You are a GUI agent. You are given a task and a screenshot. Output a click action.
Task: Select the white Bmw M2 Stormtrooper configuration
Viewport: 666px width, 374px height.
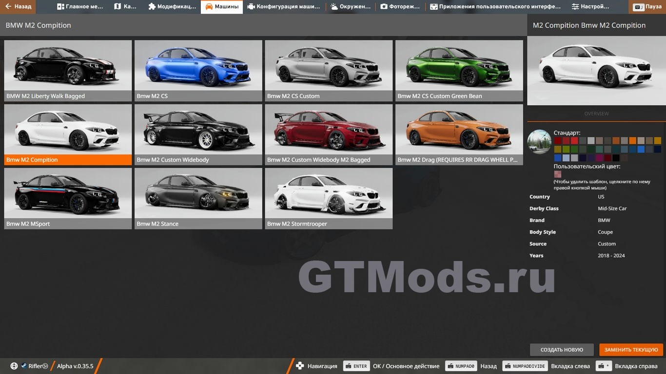coord(329,199)
